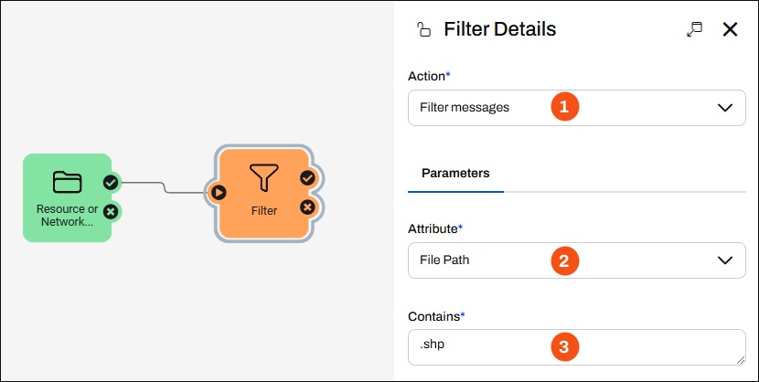Select the Resource or Network node label

pos(67,216)
